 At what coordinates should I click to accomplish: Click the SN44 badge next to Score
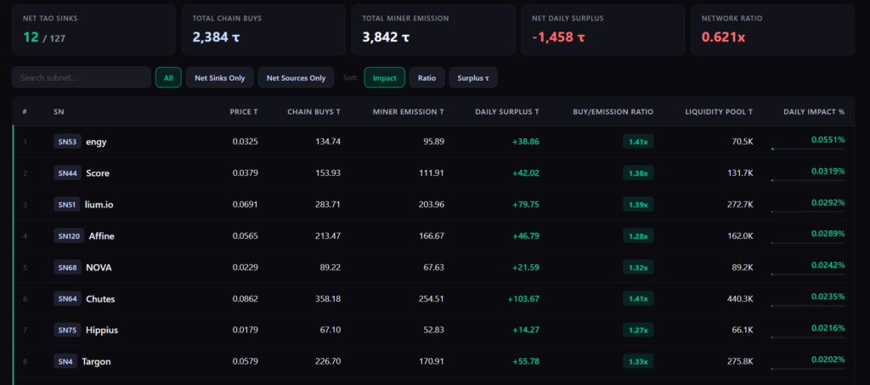(x=67, y=173)
